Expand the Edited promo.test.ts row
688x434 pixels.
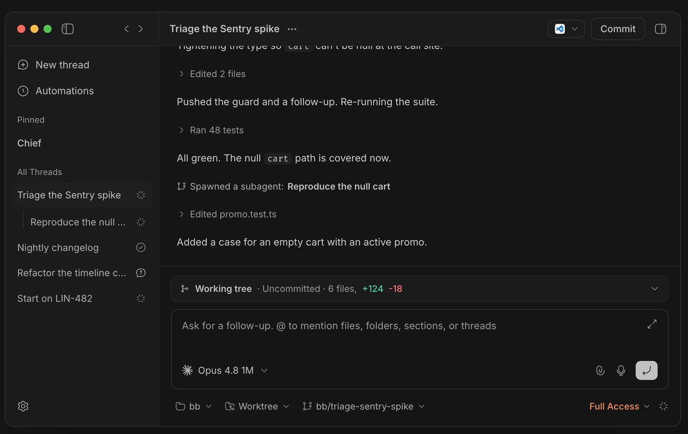(227, 214)
